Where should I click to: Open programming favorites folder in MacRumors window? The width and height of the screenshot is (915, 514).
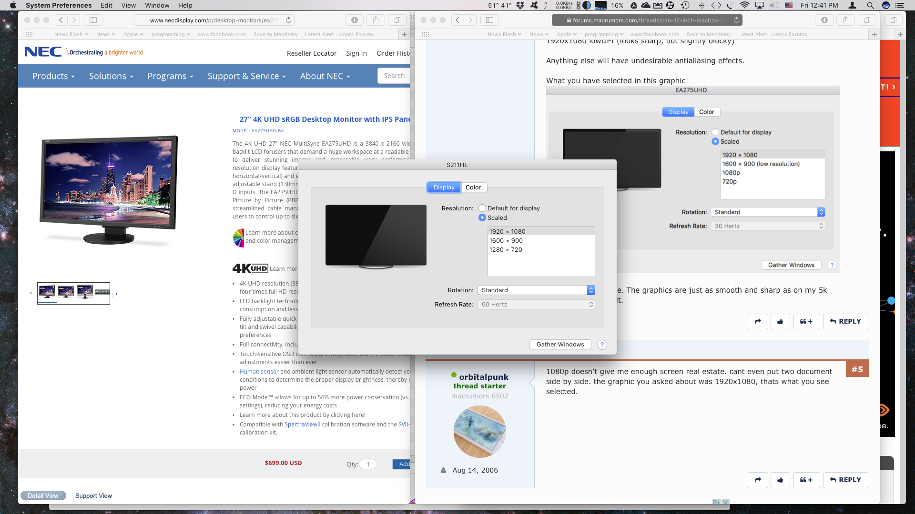tap(604, 34)
